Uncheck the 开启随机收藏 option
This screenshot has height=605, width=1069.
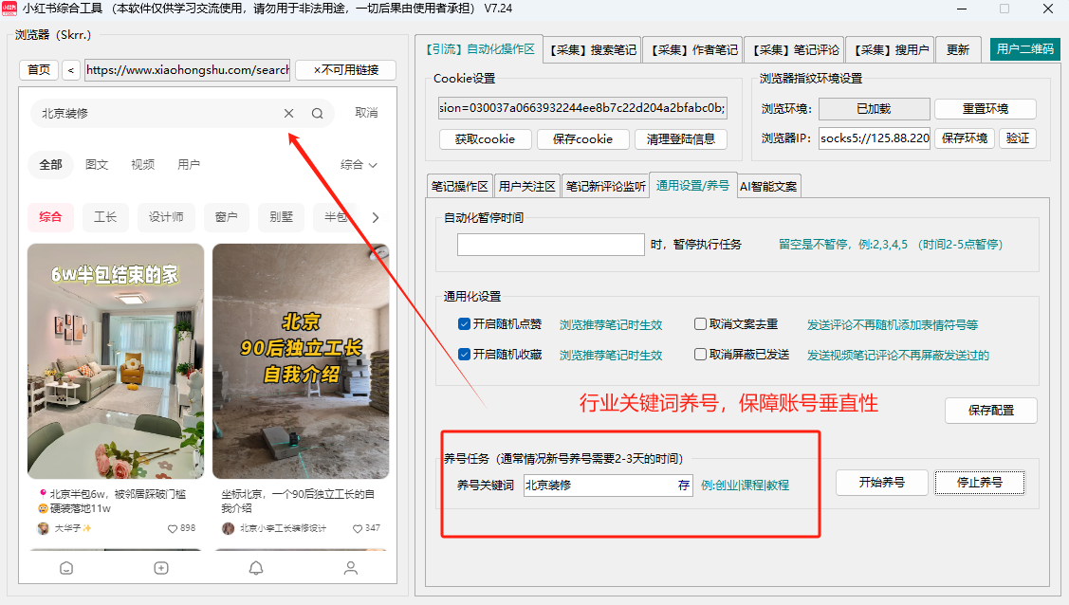(464, 355)
